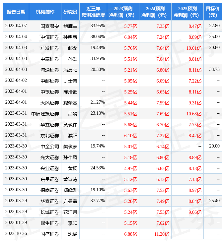
Task: Click the 目标价 column header
Action: point(213,12)
